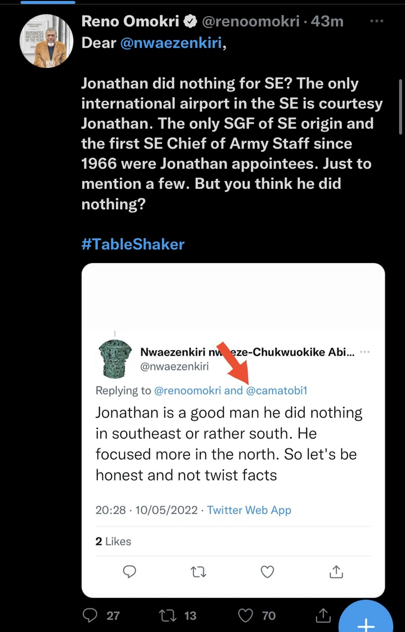This screenshot has width=405, height=632.
Task: Reply to Reno Omokri's tweet
Action: tap(91, 615)
